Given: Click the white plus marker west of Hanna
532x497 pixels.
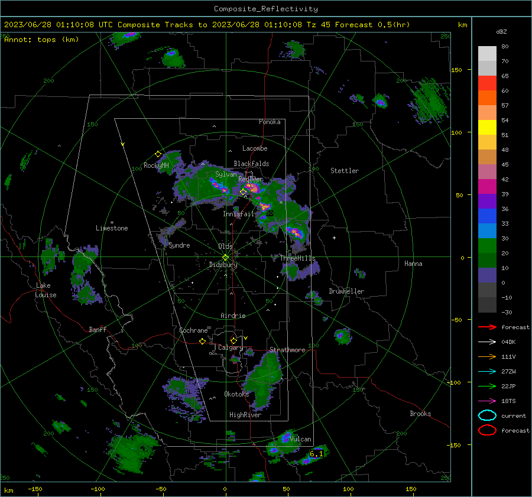Looking at the screenshot, I should pyautogui.click(x=334, y=238).
